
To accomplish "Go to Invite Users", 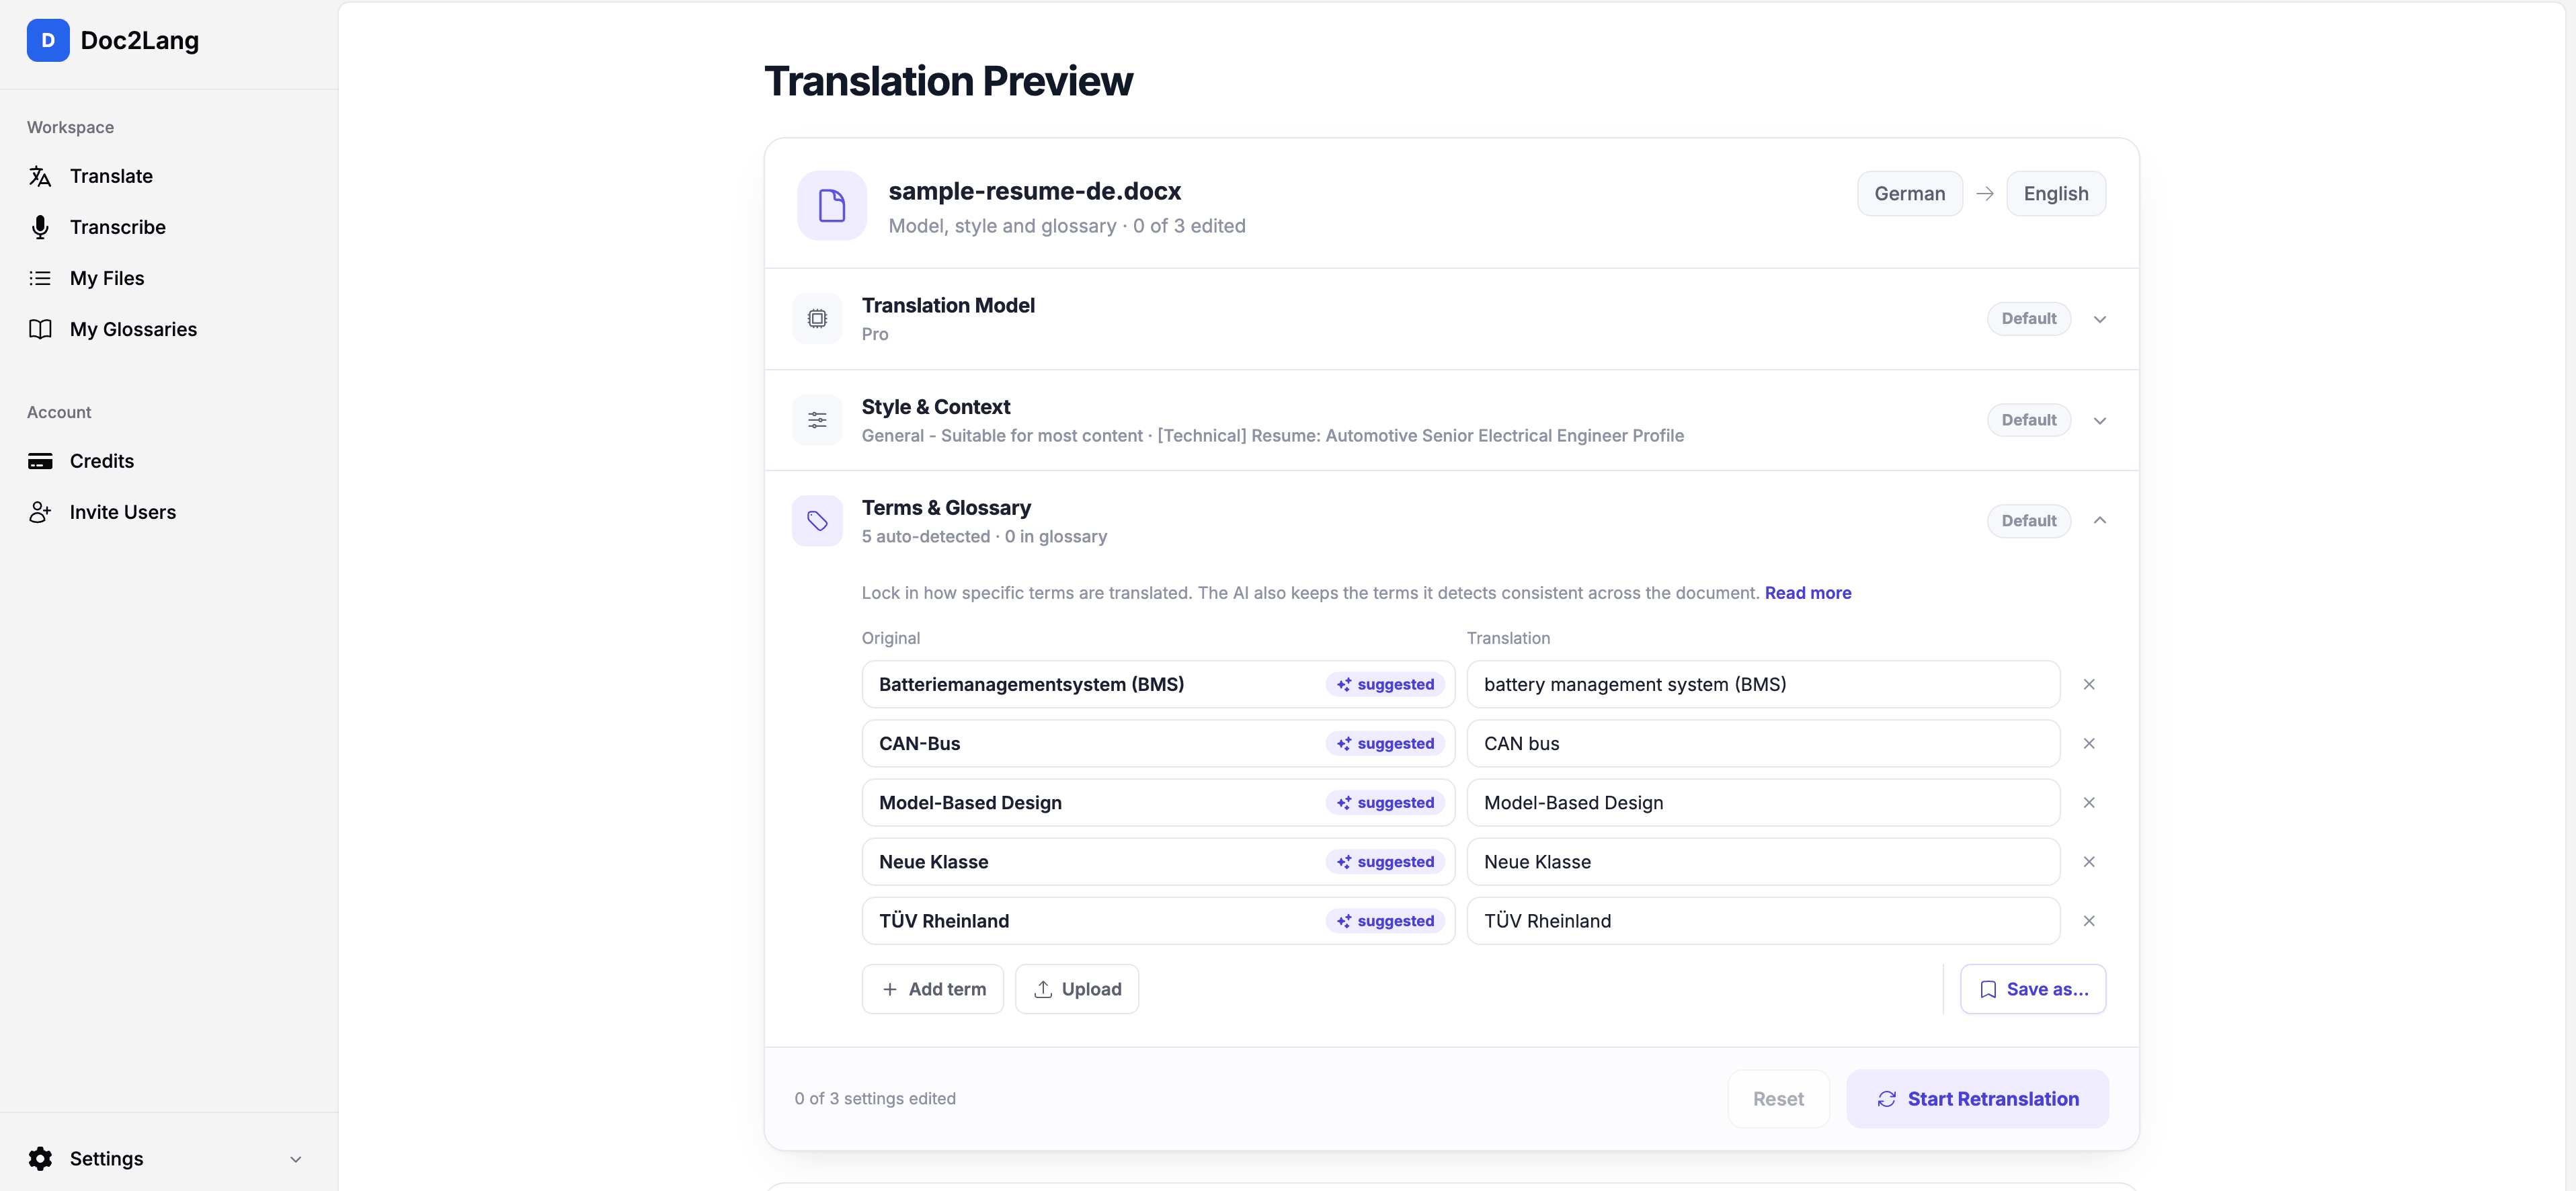I will click(122, 512).
